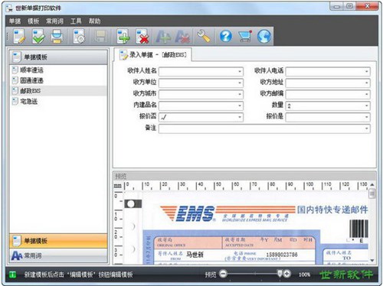Expand the 数量 dropdown arrow

pos(366,106)
